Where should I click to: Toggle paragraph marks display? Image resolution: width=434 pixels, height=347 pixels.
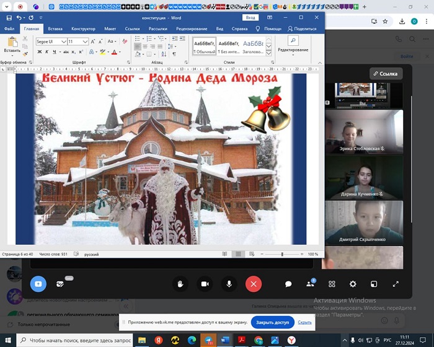tap(174, 55)
